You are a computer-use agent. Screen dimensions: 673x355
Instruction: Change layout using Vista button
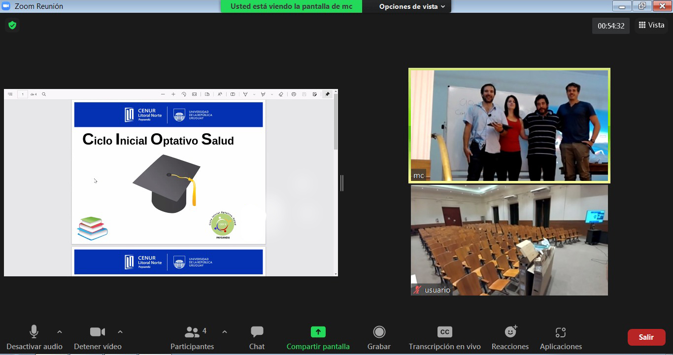(x=651, y=25)
